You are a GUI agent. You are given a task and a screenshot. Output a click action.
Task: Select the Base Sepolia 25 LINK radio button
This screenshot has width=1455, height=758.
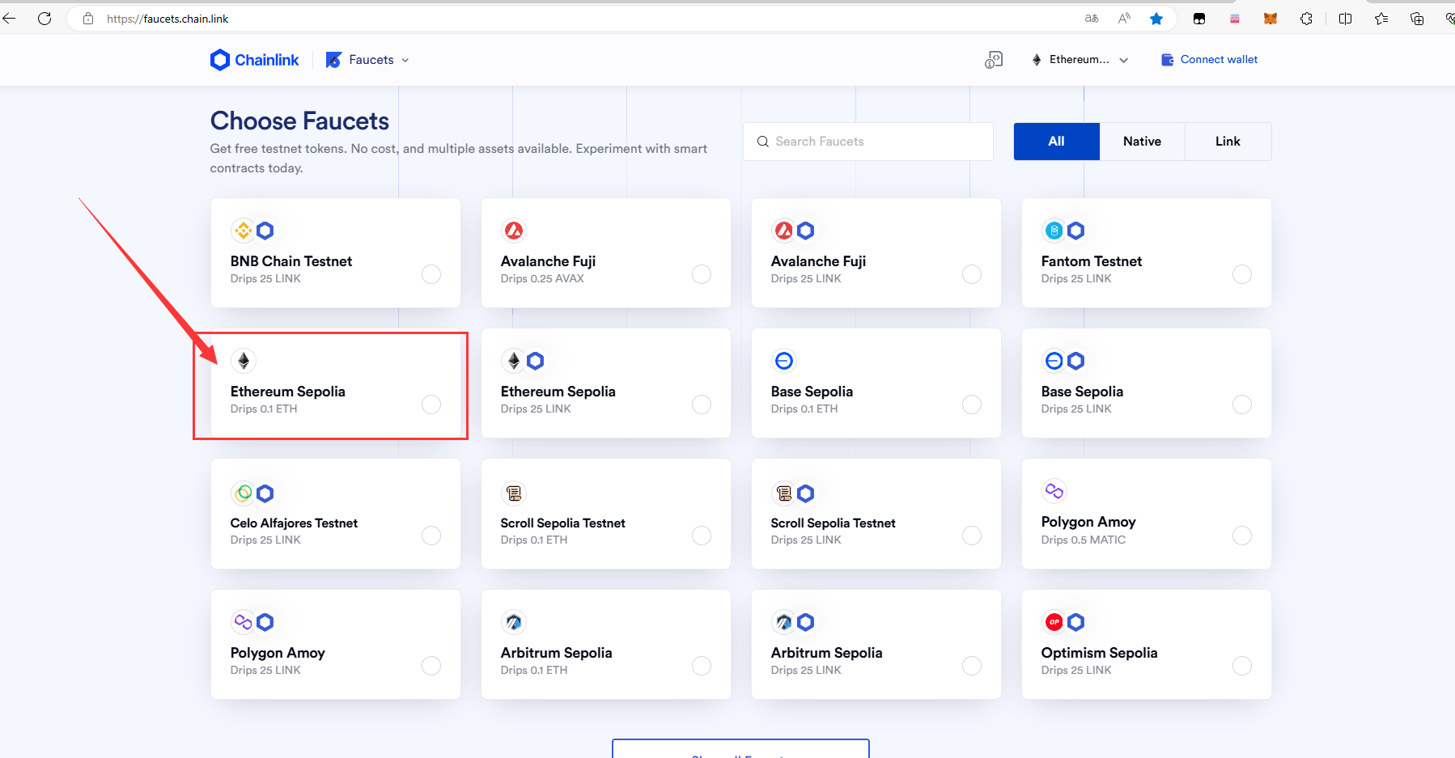tap(1242, 404)
